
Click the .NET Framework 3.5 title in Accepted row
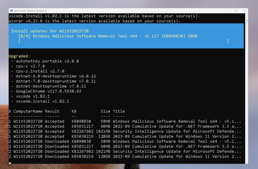pyautogui.click(x=177, y=126)
